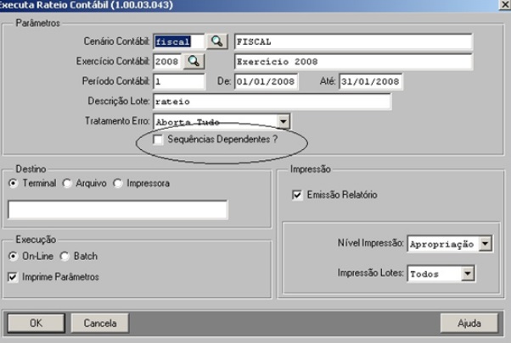Open help with Ajuda button
Image resolution: width=511 pixels, height=343 pixels.
pyautogui.click(x=469, y=323)
